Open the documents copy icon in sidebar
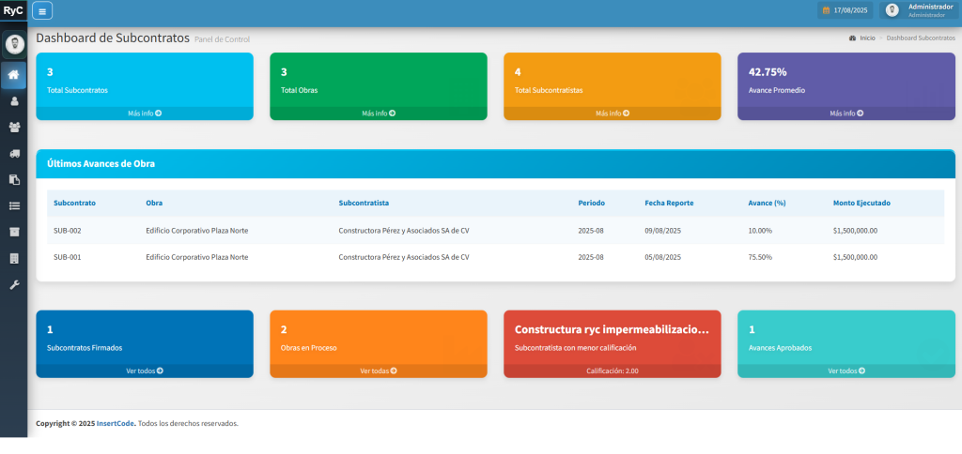 [13, 179]
